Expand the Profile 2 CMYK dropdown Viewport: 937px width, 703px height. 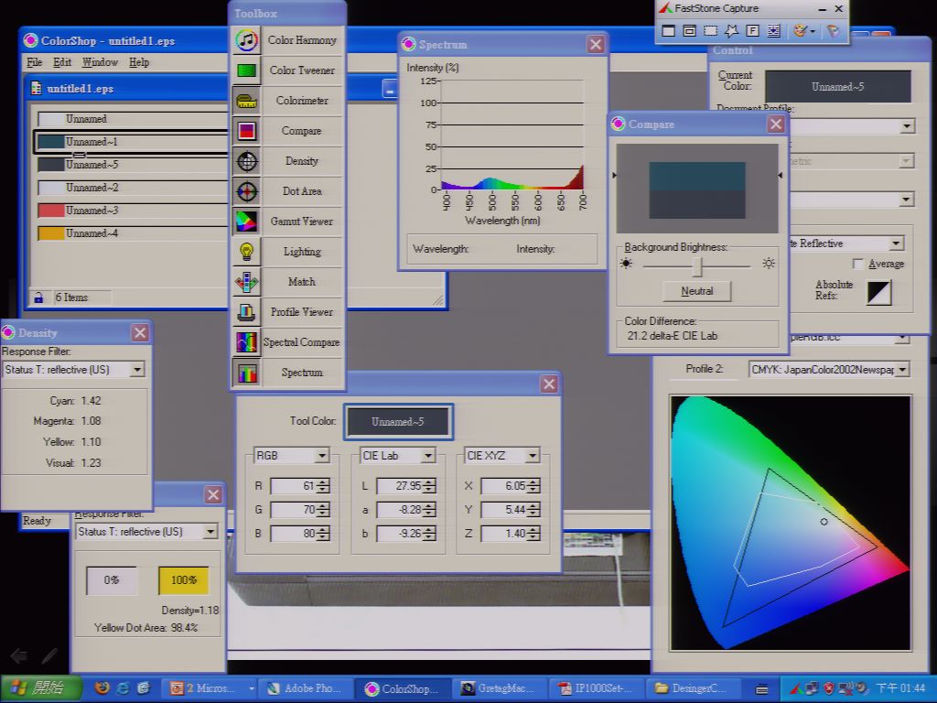829,370
